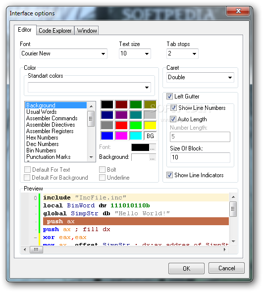Image resolution: width=263 pixels, height=292 pixels.
Task: Pick the magenta color swatch
Action: pos(121,136)
